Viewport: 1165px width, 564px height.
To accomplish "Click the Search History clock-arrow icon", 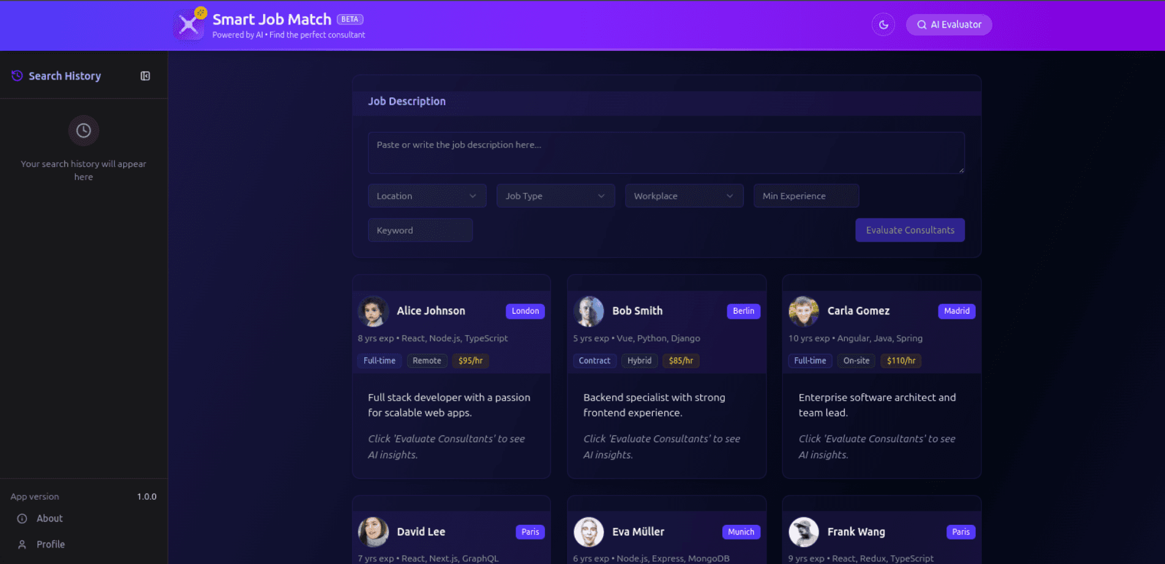I will click(17, 76).
